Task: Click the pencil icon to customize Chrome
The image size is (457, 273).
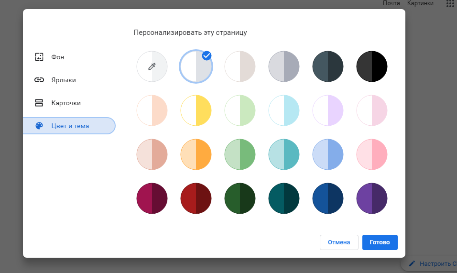Action: [412, 263]
